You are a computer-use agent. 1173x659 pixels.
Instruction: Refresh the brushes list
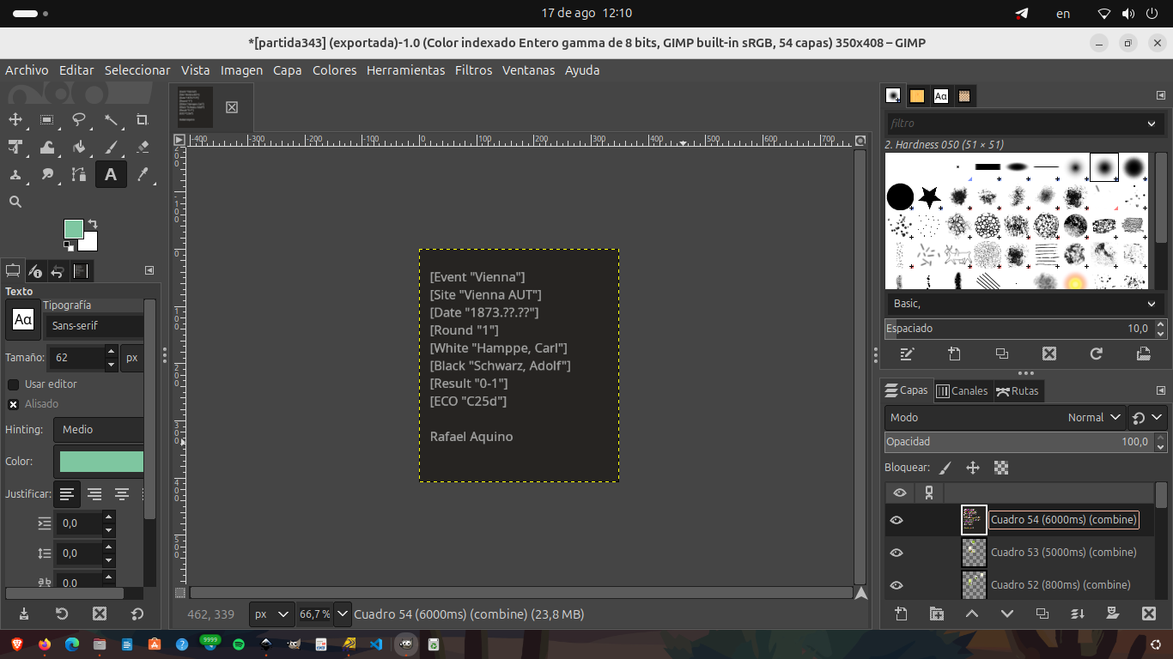[1096, 354]
